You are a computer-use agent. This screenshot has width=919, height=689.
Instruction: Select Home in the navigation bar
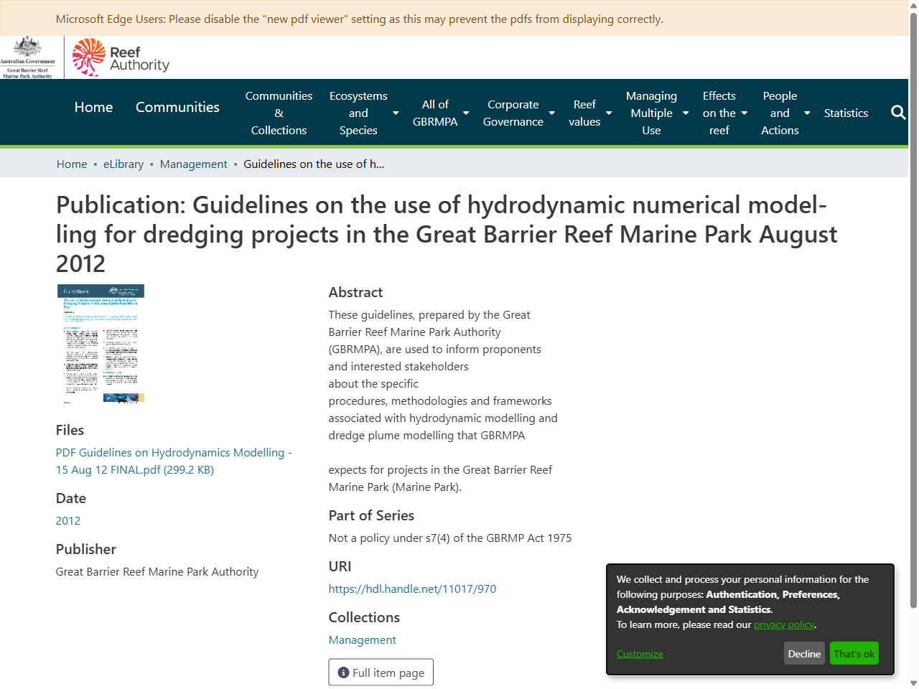point(93,107)
